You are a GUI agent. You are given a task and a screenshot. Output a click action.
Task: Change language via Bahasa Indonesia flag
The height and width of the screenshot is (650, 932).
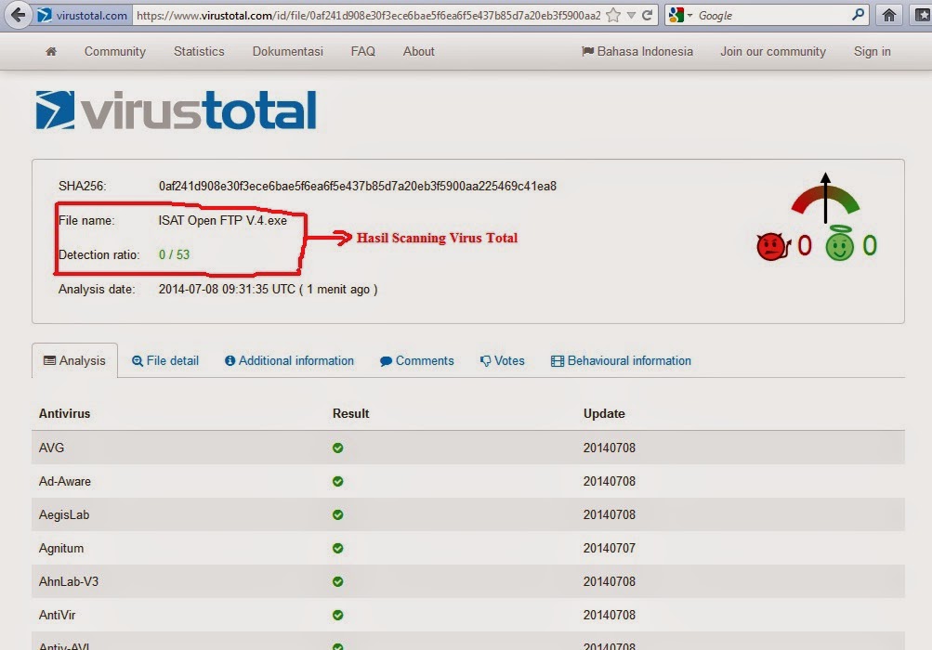click(637, 52)
